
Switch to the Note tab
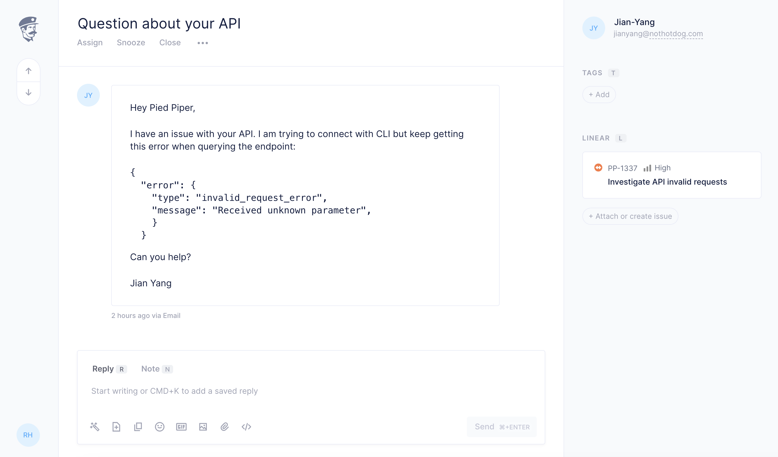150,369
